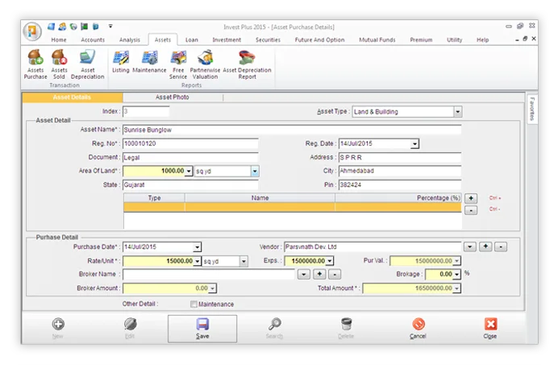
Task: Click the Asset Name input field
Action: [292, 130]
